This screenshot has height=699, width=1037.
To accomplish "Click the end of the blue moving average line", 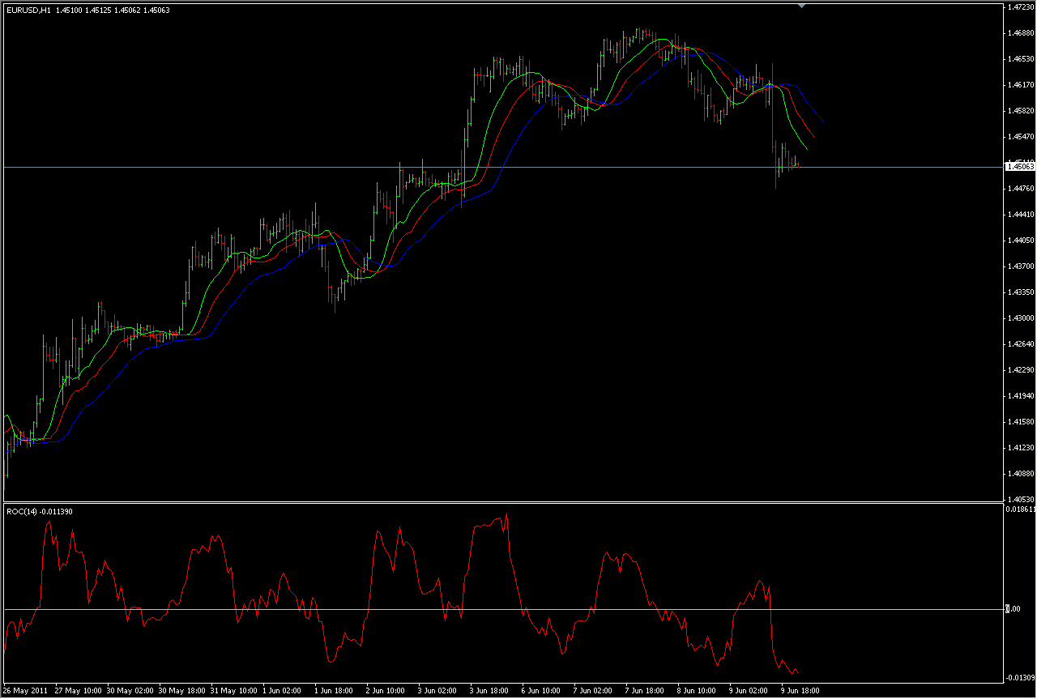I will tap(824, 122).
